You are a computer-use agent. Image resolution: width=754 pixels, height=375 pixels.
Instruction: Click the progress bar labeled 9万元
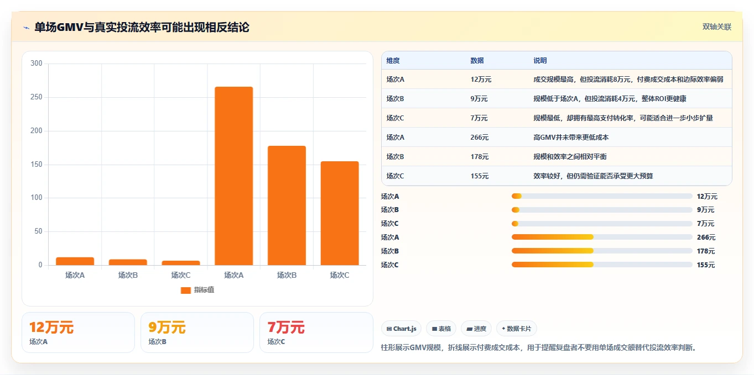tap(602, 210)
